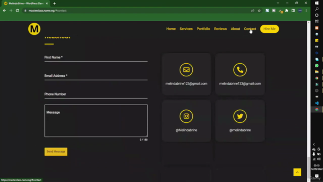Click the volume icon in system tray
Image resolution: width=323 pixels, height=182 pixels.
pos(318,159)
